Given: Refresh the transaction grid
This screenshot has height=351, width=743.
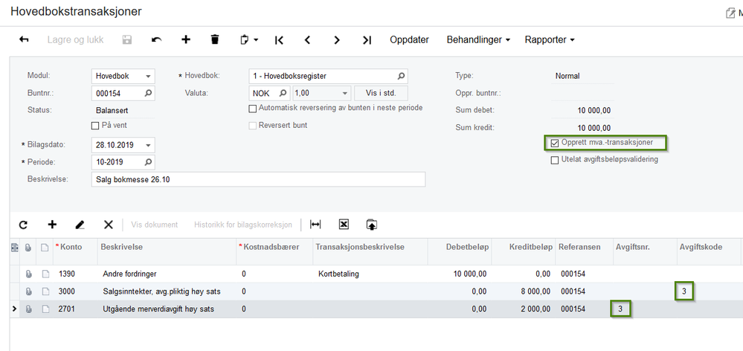Looking at the screenshot, I should pyautogui.click(x=23, y=225).
